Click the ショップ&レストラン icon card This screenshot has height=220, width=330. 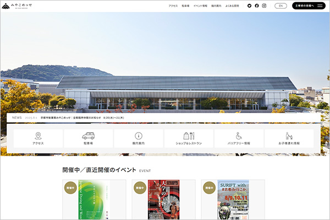tap(189, 138)
